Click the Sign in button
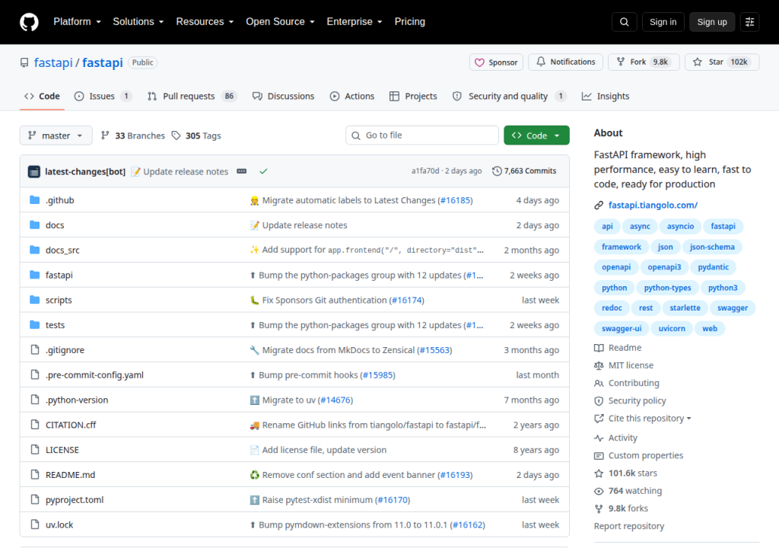779x548 pixels. (x=663, y=22)
